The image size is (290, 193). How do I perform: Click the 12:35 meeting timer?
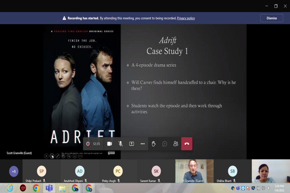click(96, 144)
